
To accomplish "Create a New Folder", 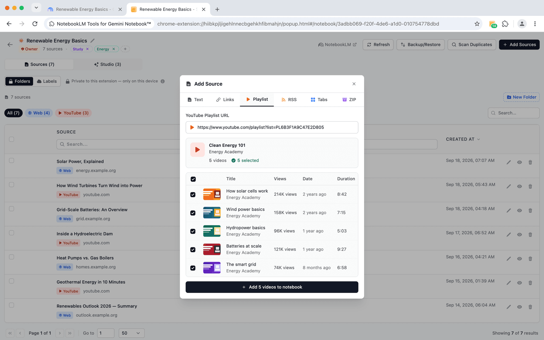I will tap(521, 97).
